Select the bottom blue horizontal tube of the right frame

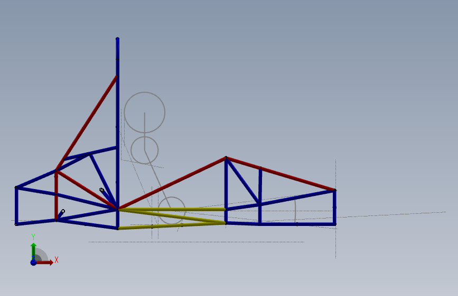[x=281, y=224]
